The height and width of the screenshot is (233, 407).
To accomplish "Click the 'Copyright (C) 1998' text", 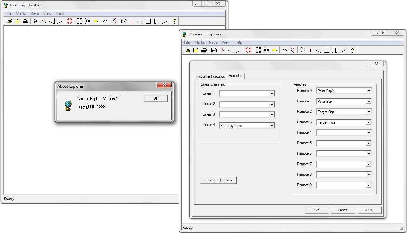I will tap(91, 107).
